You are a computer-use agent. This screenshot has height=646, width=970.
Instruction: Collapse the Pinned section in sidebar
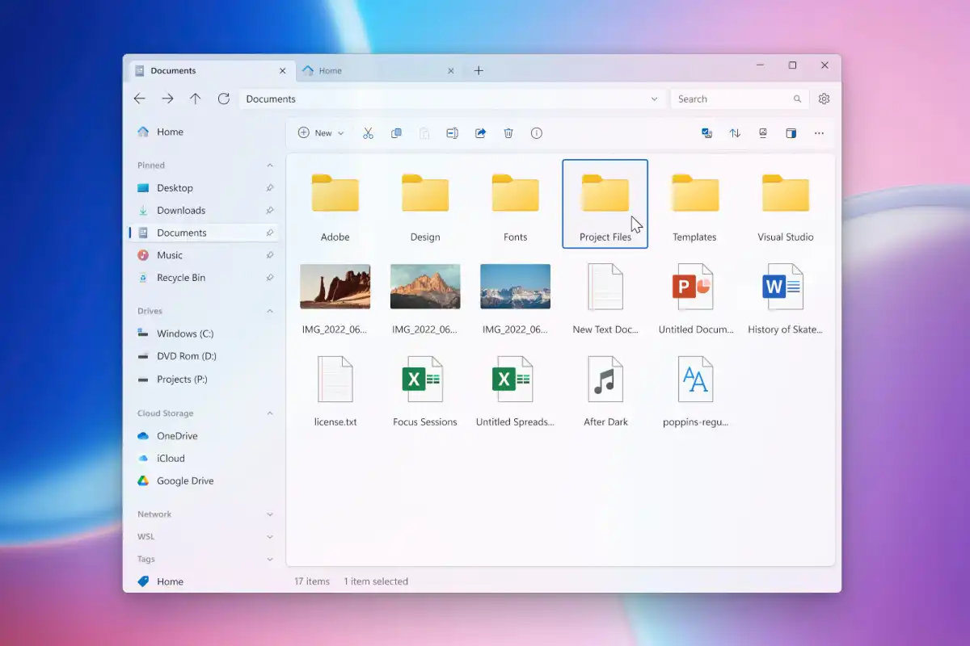tap(270, 166)
